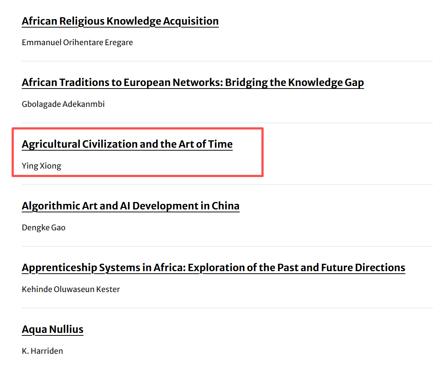433x367 pixels.
Task: Click author name Emmanuel Orihentare Eregare
Action: (77, 43)
